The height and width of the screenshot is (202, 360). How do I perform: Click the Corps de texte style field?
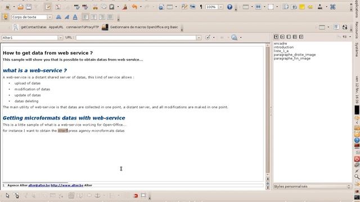click(x=29, y=17)
